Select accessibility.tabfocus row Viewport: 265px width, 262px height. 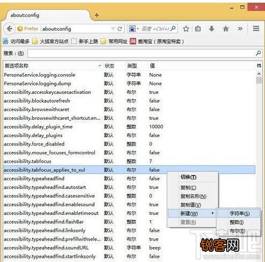click(129, 161)
